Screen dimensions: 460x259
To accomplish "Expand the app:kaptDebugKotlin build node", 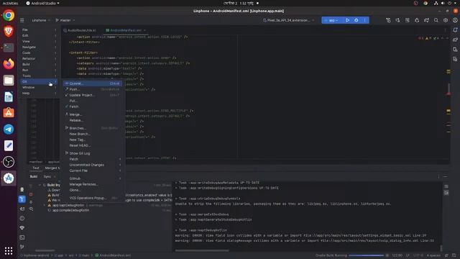I will click(45, 205).
